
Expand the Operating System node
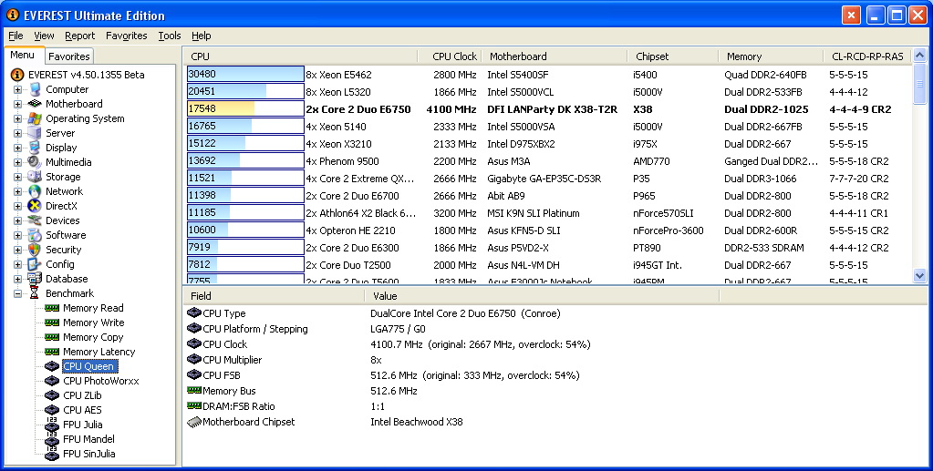(x=17, y=118)
